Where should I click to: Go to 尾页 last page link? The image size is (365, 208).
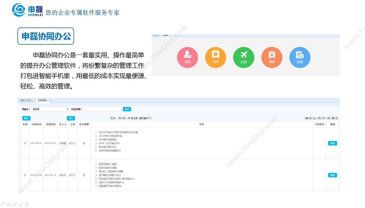point(335,118)
